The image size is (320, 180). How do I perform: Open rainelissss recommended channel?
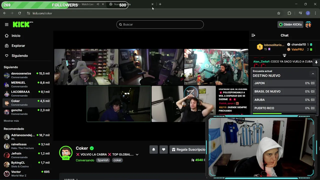26,146
